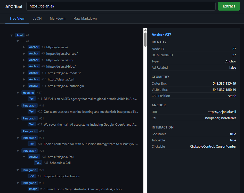Select Text #28 Schedule a Call
244x193 pixels.
[x=60, y=163]
